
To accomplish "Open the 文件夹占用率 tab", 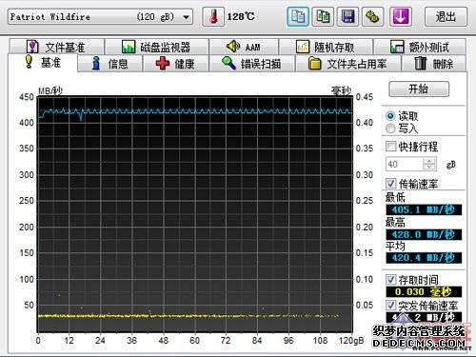I will pos(348,64).
